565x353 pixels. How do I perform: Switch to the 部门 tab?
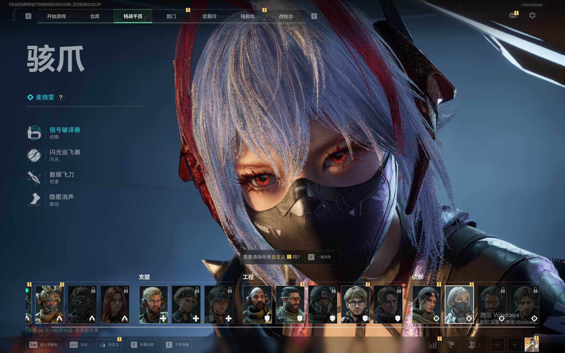pos(171,16)
